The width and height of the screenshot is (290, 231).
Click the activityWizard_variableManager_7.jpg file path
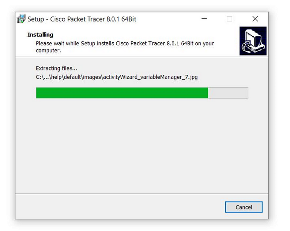[x=117, y=77]
